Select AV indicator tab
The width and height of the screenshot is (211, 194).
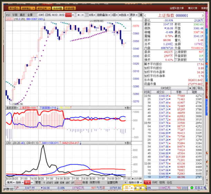[x=73, y=183]
